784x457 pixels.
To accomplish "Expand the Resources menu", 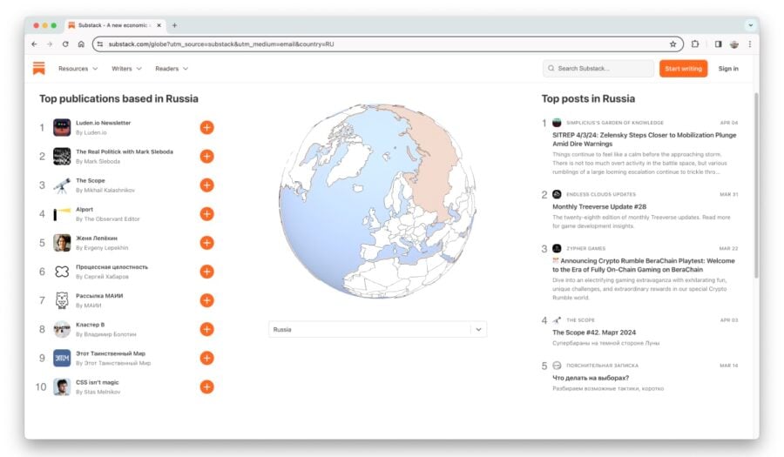I will pyautogui.click(x=78, y=69).
